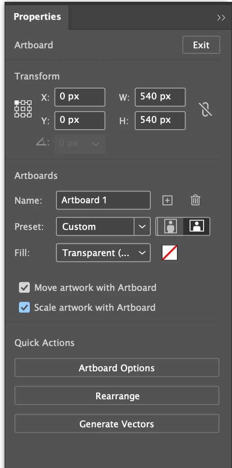Screen dimensions: 232x468
Task: Uncheck Scale artwork with Artboard
Action: click(24, 308)
